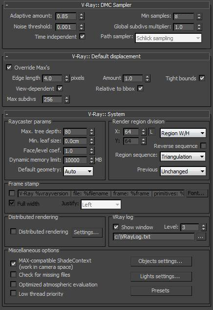The width and height of the screenshot is (213, 310).
Task: Open the Path sampler dropdown
Action: pos(169,38)
